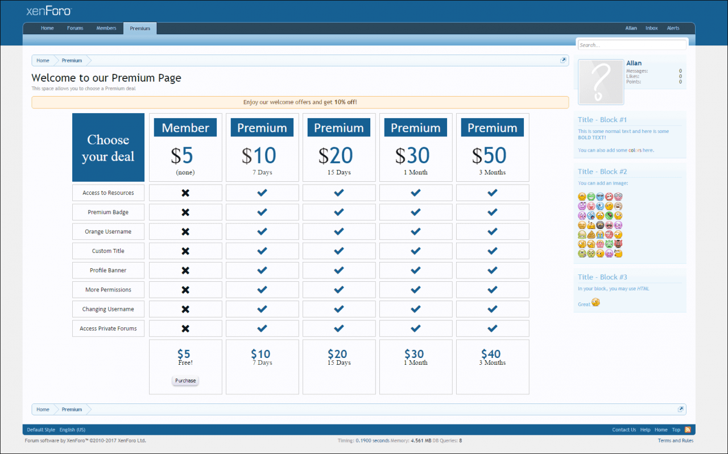Image resolution: width=728 pixels, height=454 pixels.
Task: Click the Contact Us footer link
Action: tap(624, 430)
